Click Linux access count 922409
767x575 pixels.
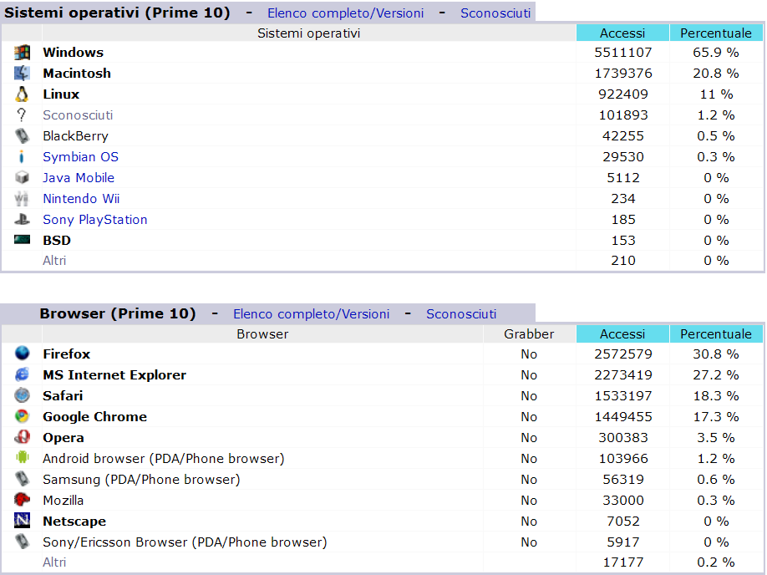coord(623,94)
